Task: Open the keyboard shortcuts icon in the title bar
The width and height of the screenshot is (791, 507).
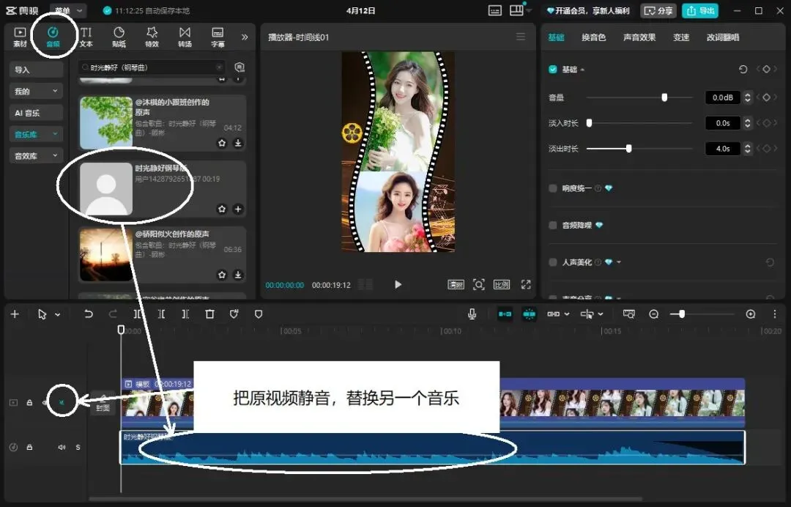Action: tap(495, 10)
